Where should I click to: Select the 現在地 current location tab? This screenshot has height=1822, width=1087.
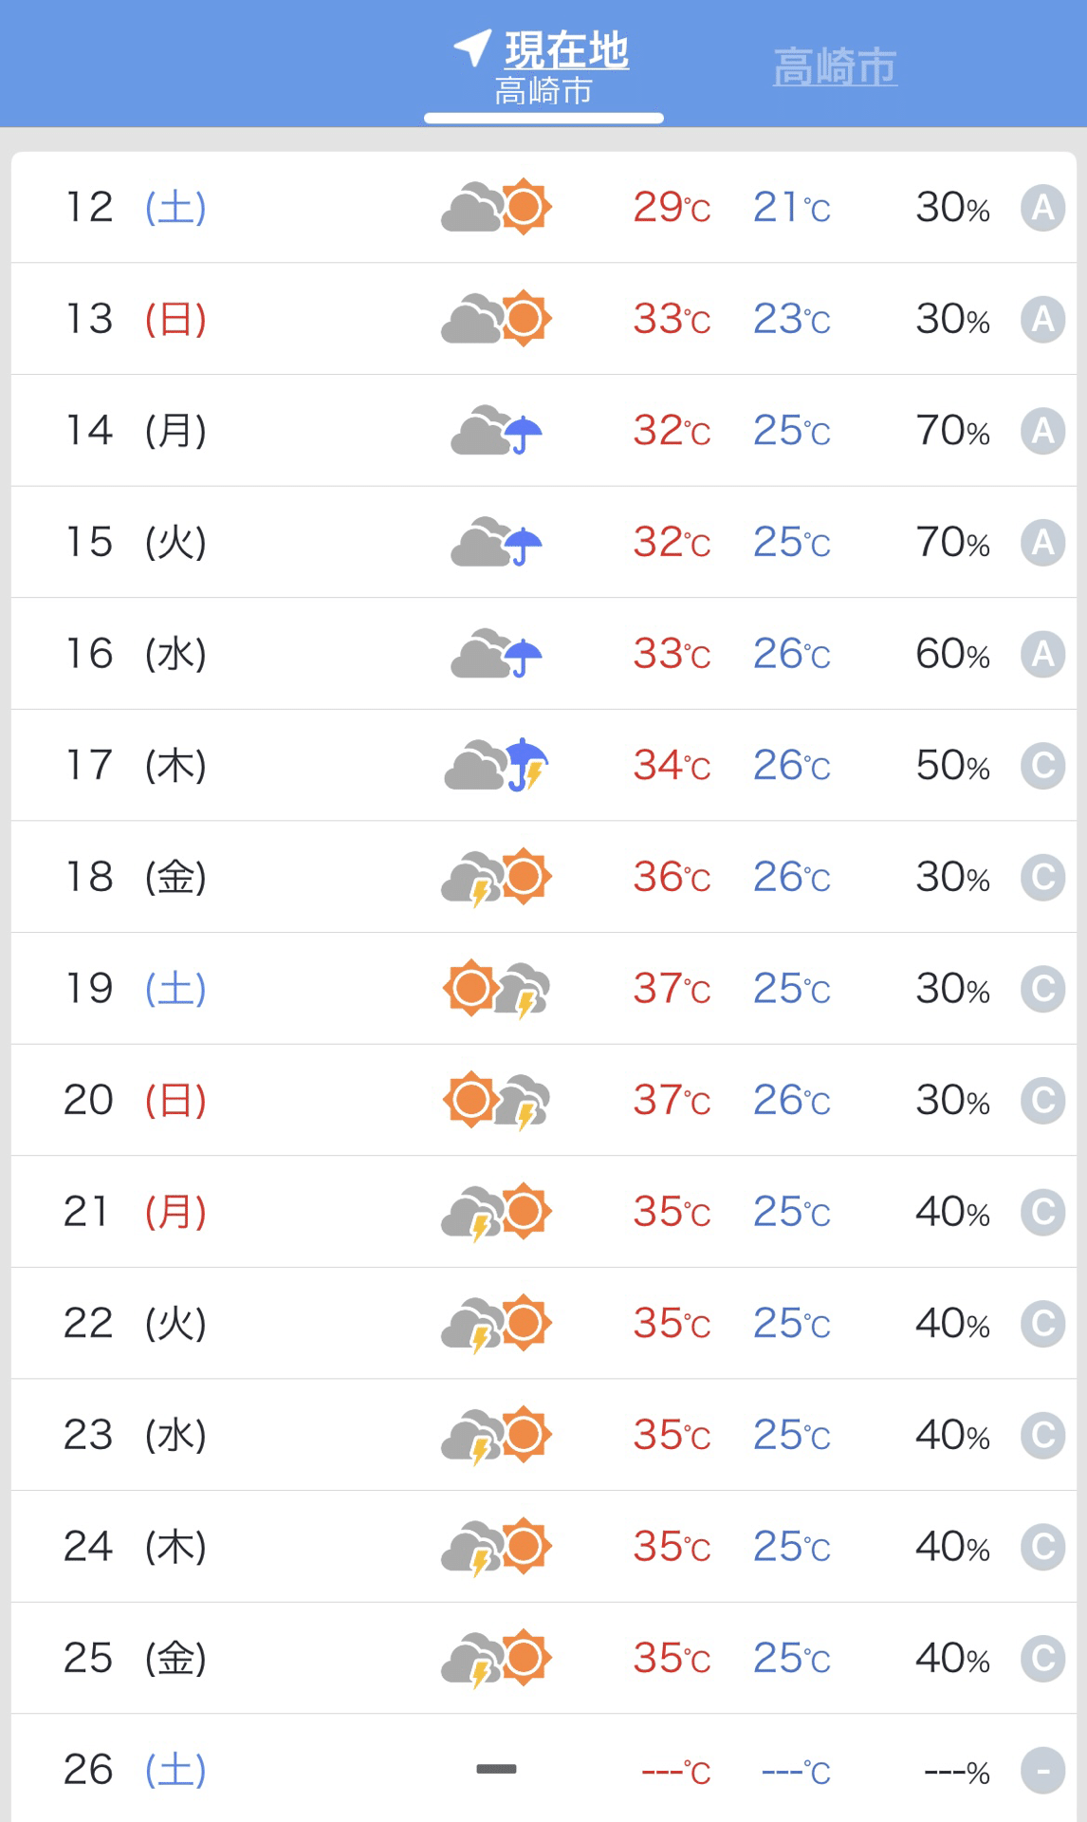[543, 66]
